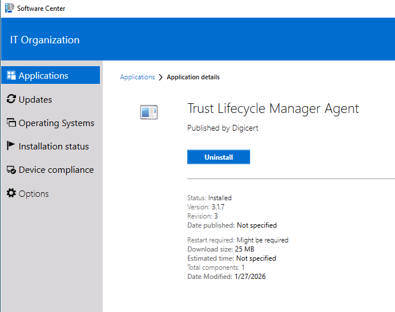Click the Installation status flag icon
This screenshot has width=395, height=312.
tap(11, 146)
